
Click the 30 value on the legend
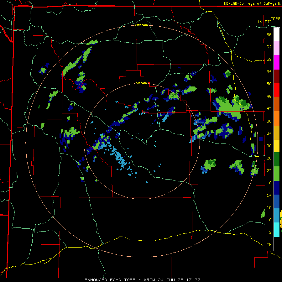pos(269,146)
